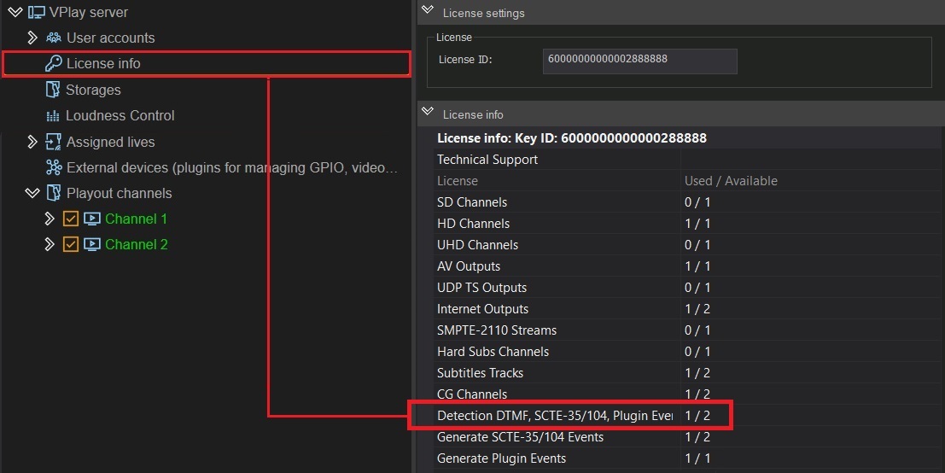Select Channel 2 in playout channels
This screenshot has width=945, height=473.
[137, 244]
